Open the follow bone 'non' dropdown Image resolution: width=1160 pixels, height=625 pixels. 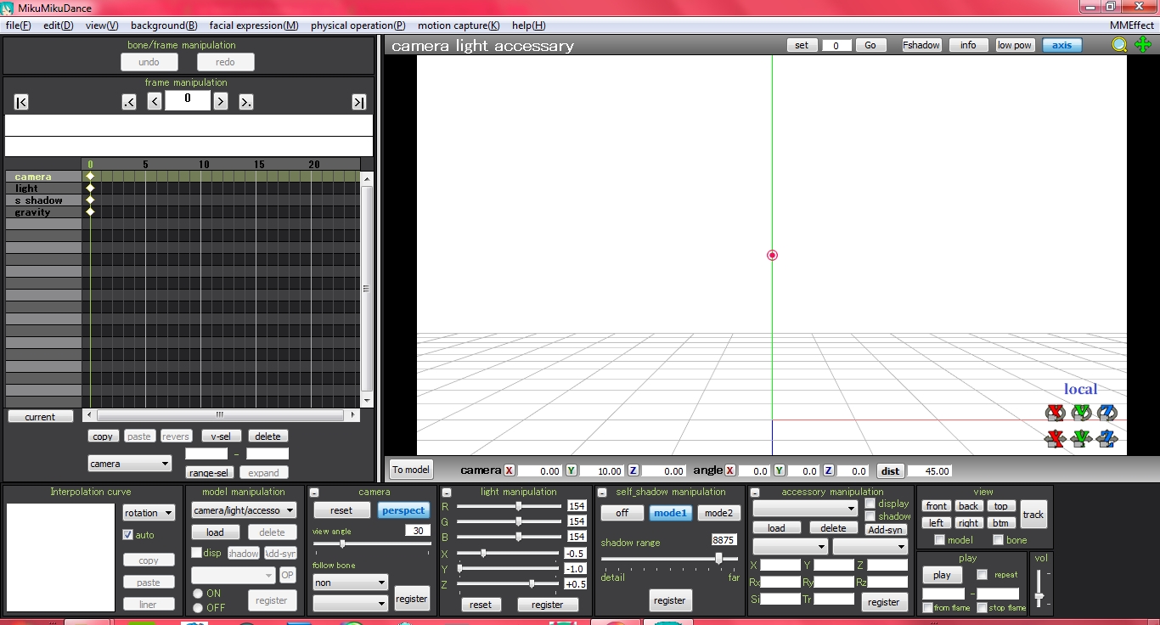tap(350, 583)
